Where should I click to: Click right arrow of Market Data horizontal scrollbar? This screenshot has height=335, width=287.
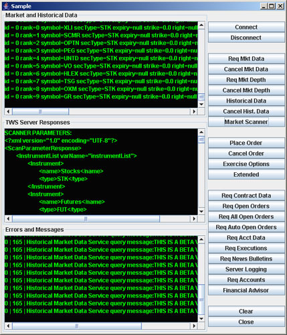[x=194, y=111]
